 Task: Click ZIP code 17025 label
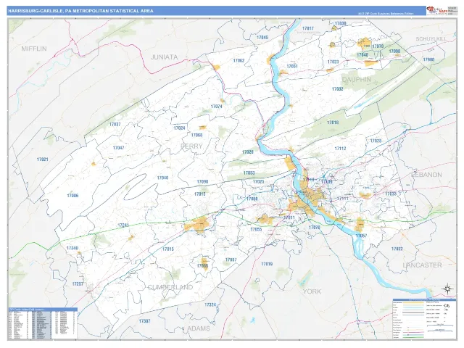pos(258,182)
